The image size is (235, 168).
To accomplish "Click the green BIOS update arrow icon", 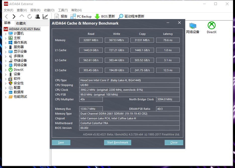I will point(97,17).
